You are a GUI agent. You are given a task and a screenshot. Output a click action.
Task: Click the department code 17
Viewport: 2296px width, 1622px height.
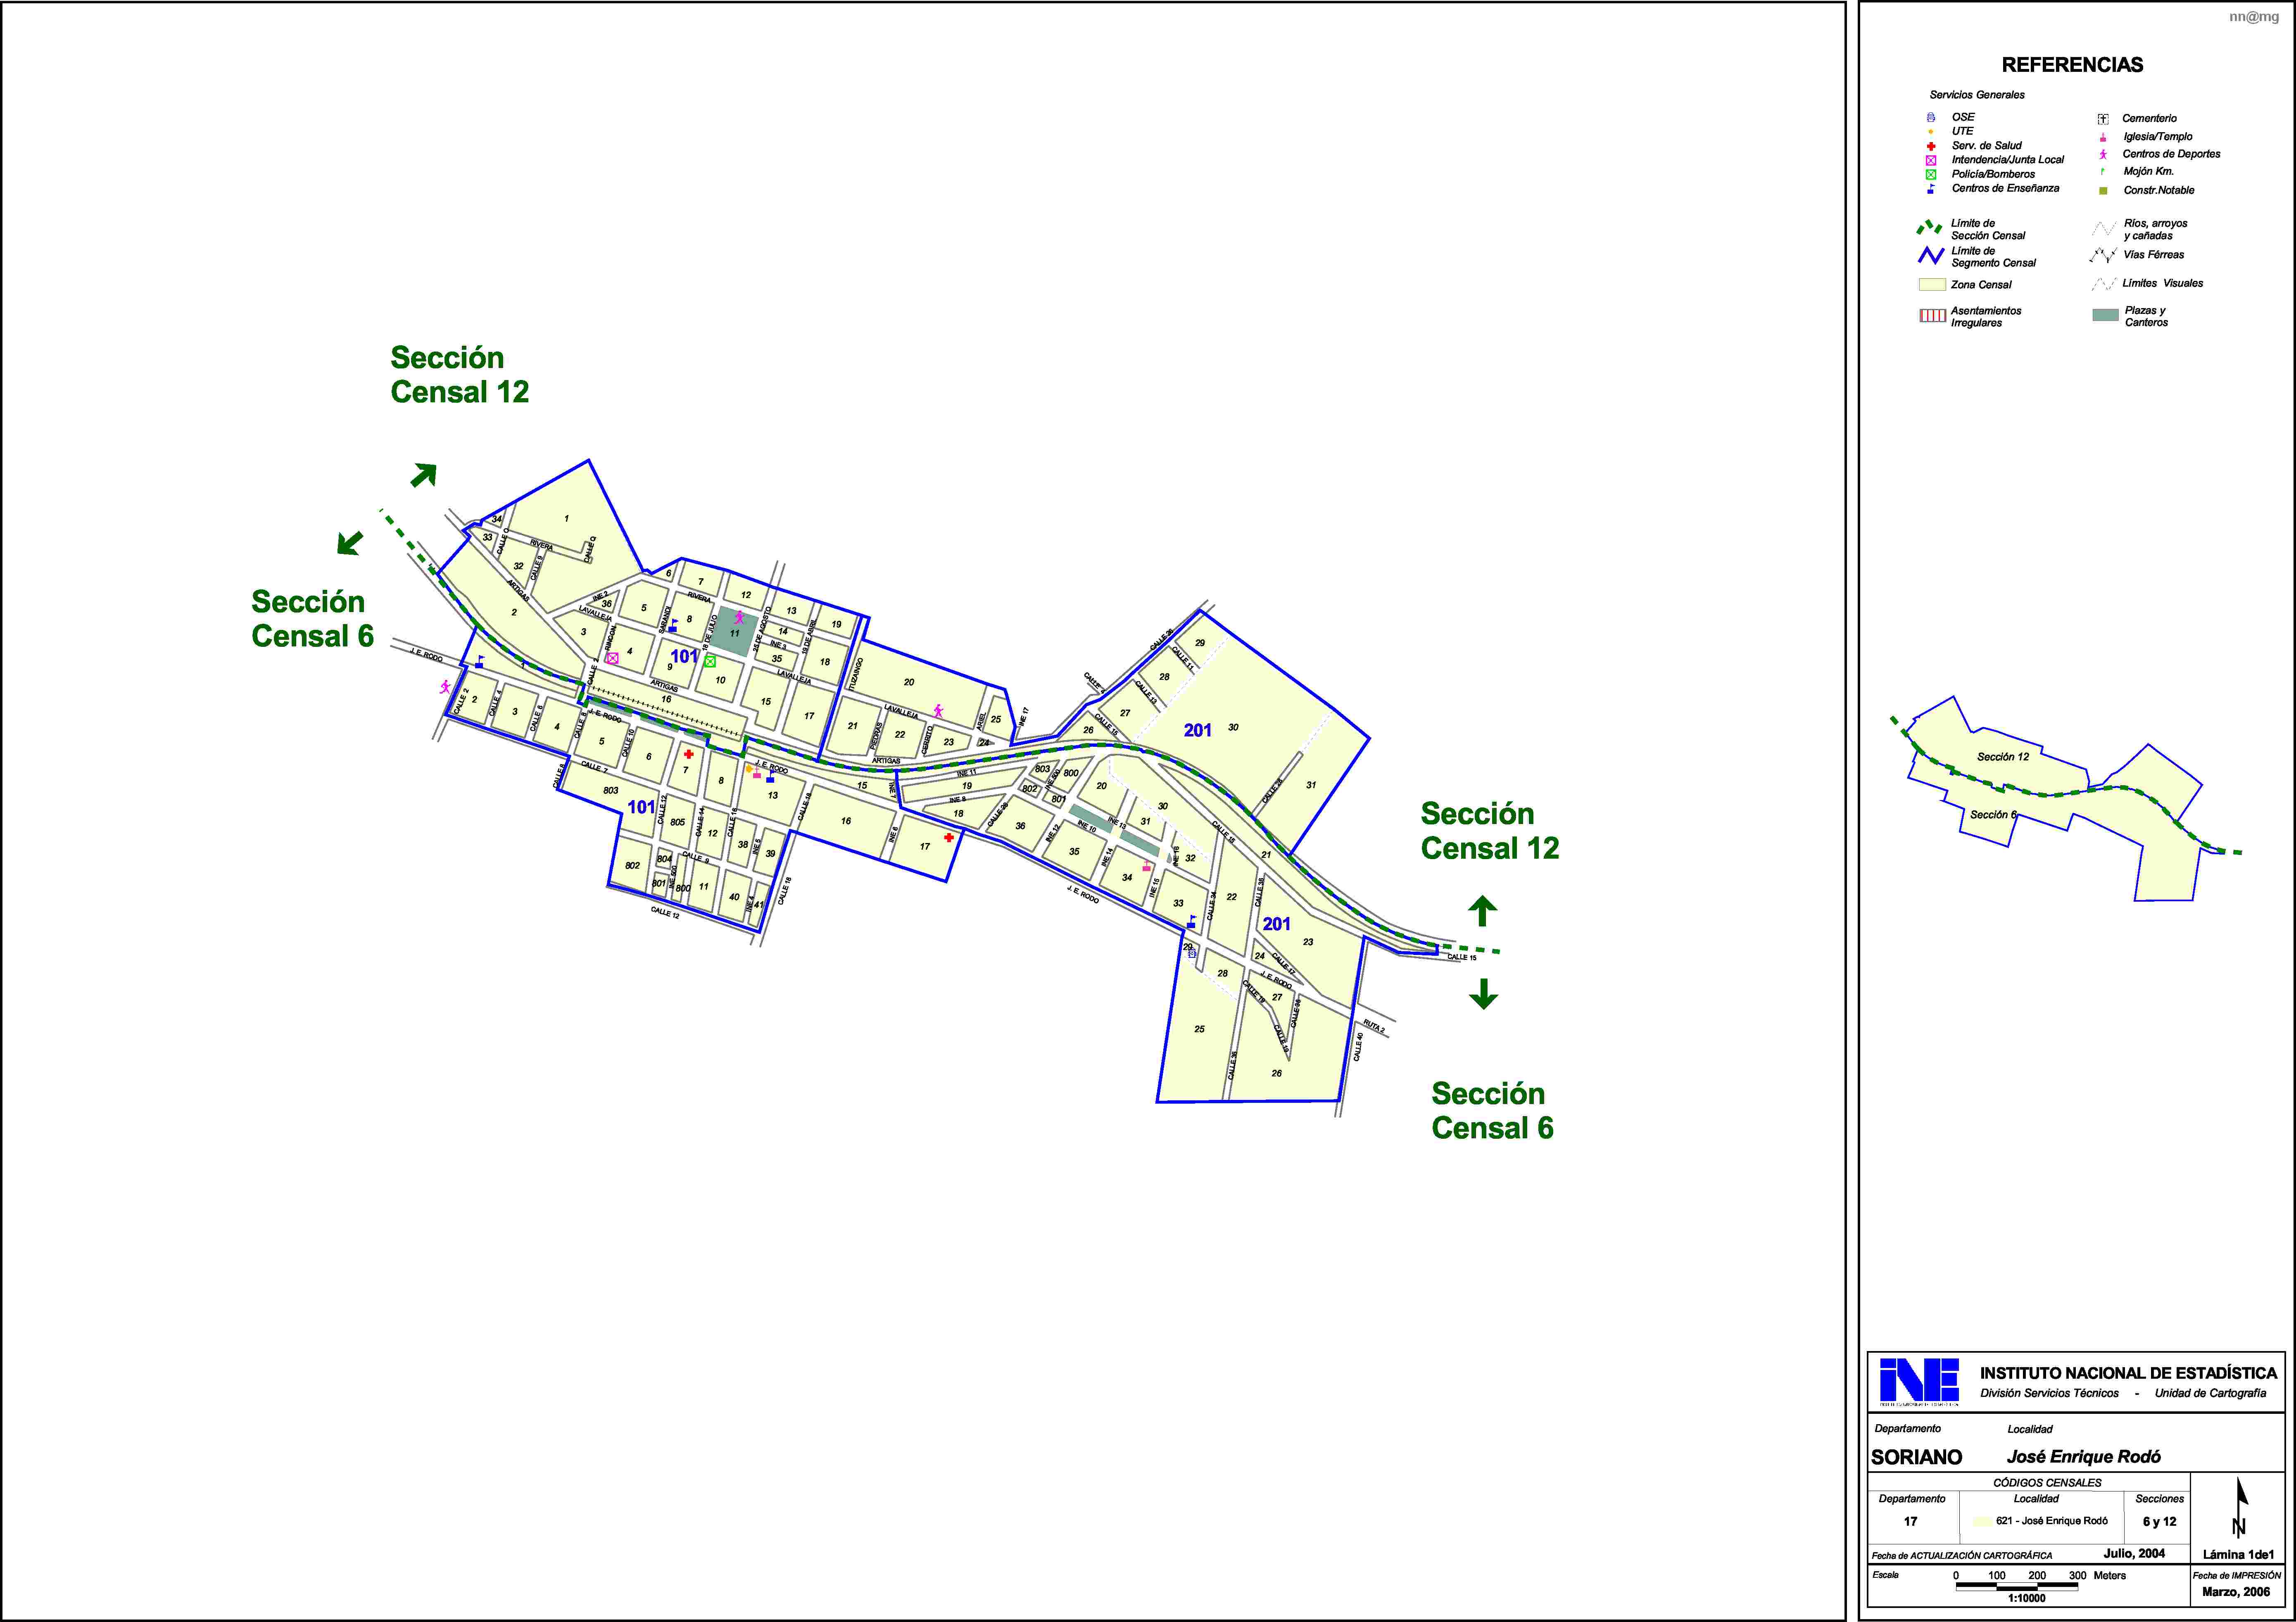pos(1911,1522)
